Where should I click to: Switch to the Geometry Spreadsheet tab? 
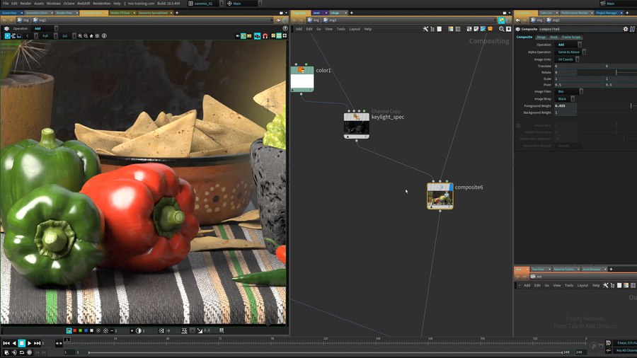[153, 13]
